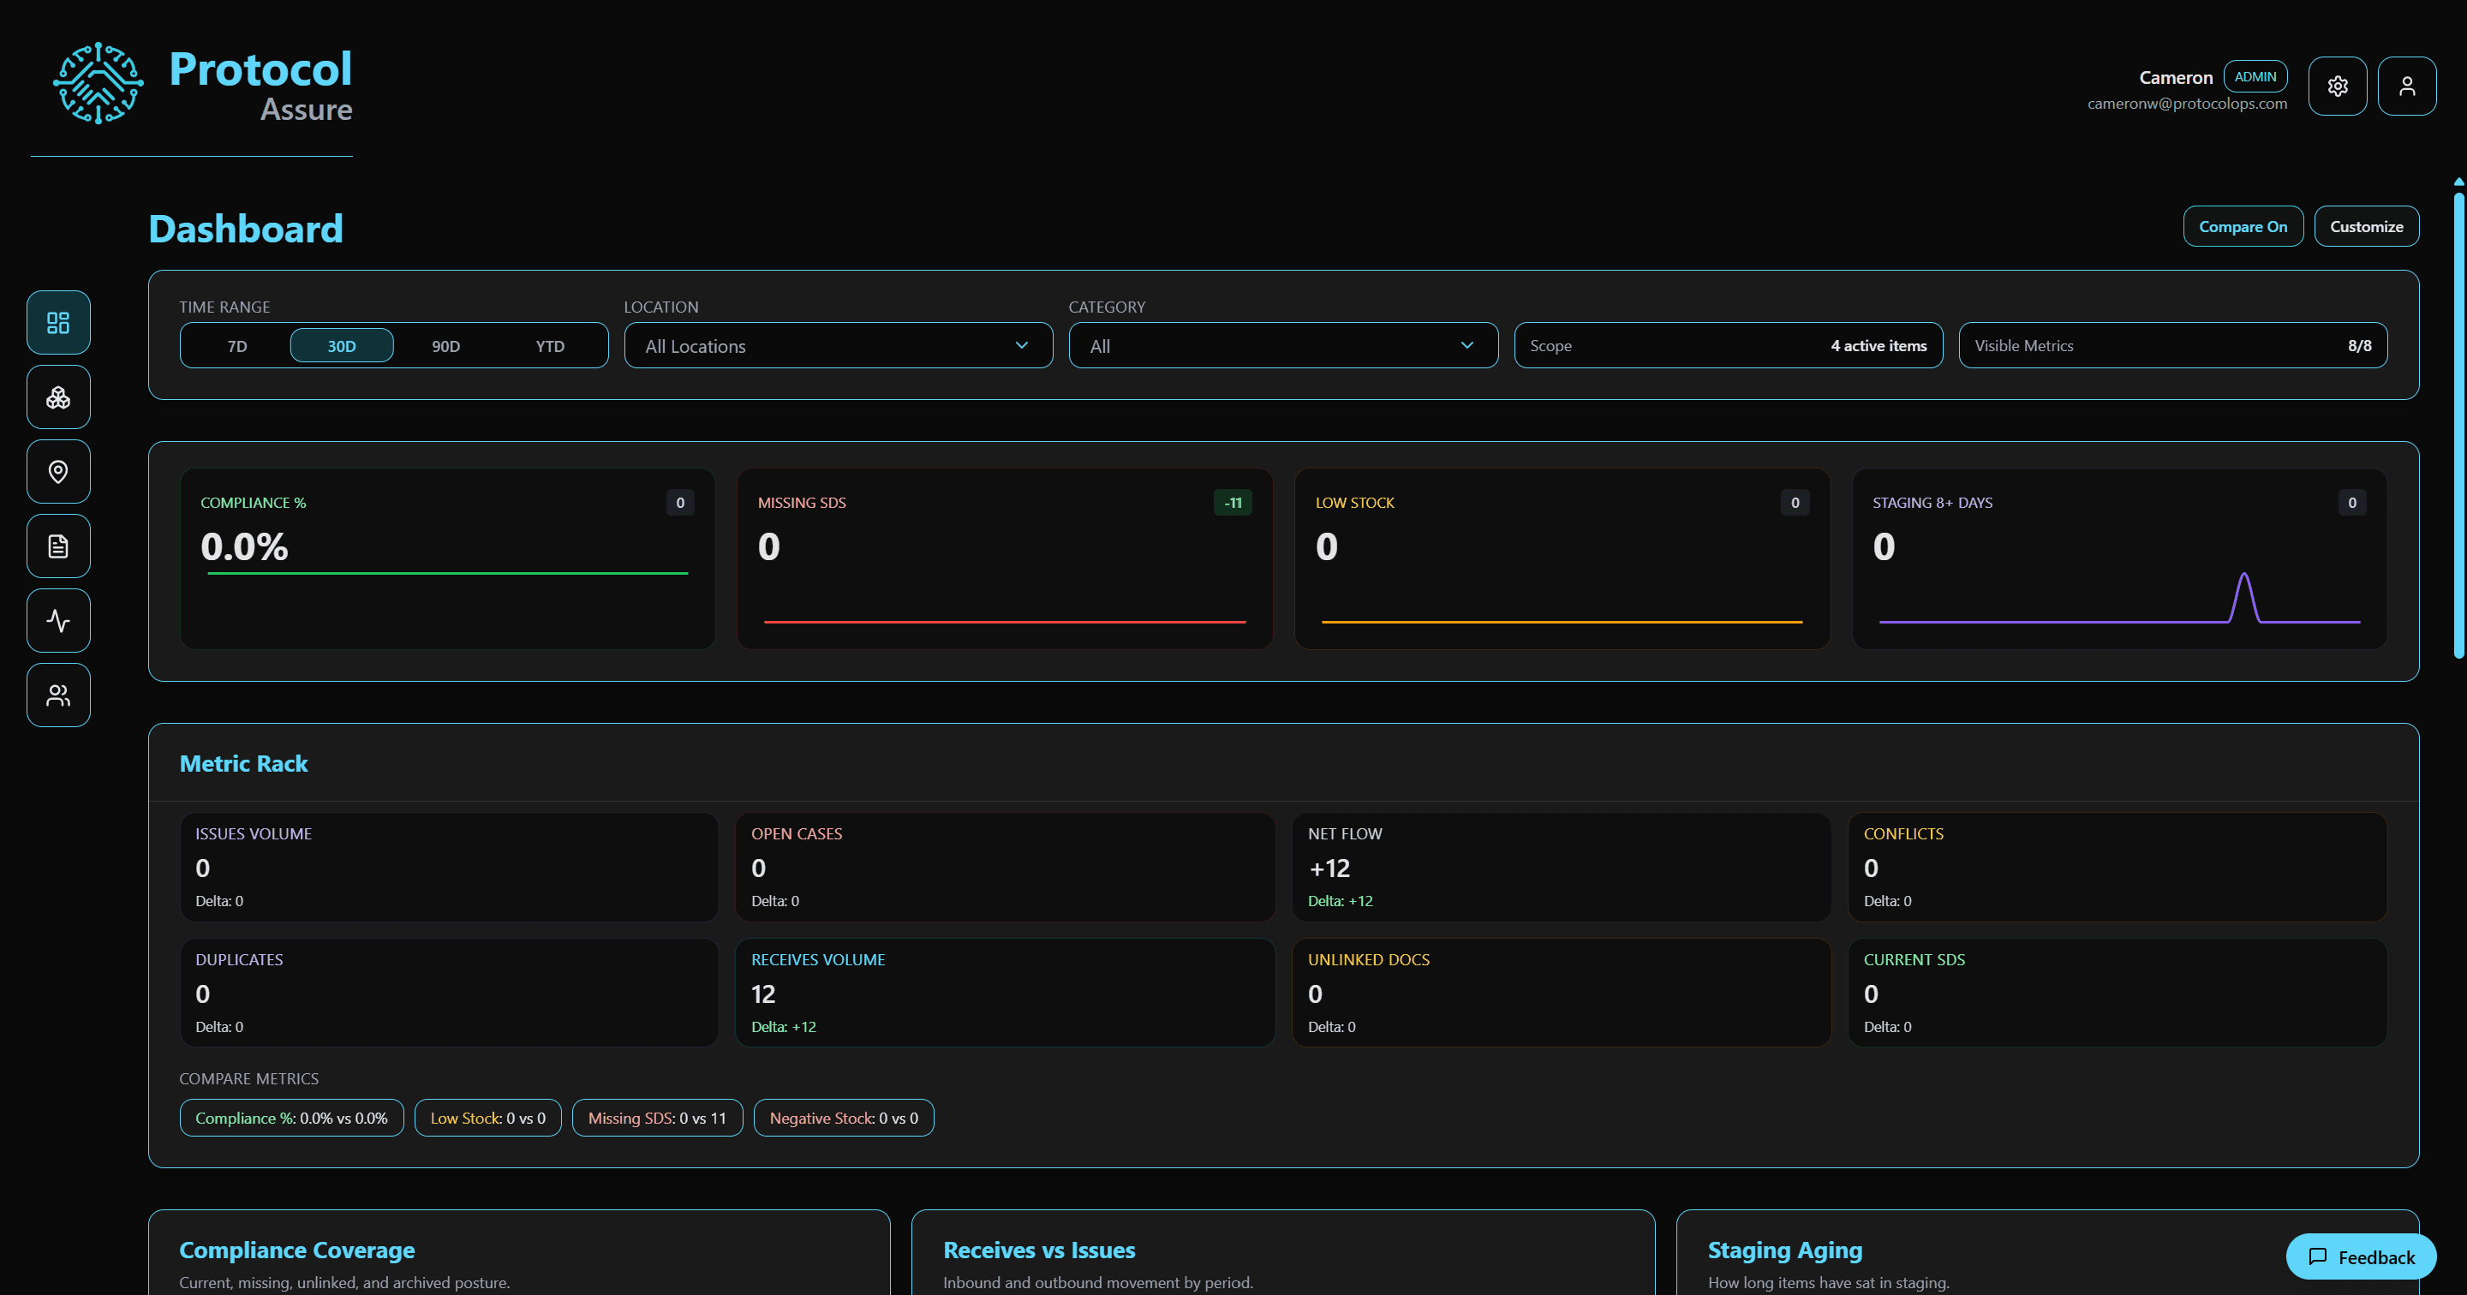Image resolution: width=2467 pixels, height=1295 pixels.
Task: Open the Dashboard grid view in sidebar
Action: pyautogui.click(x=57, y=322)
